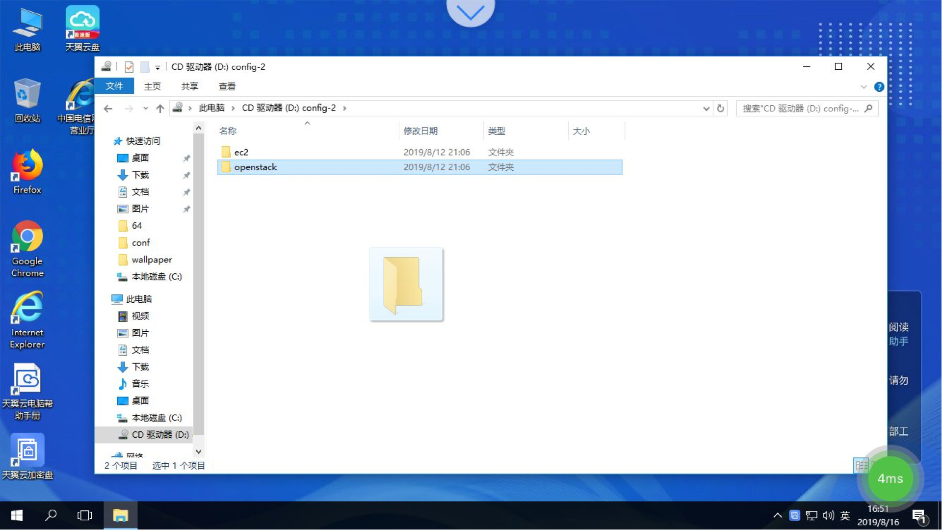
Task: Open the openstack folder
Action: (x=256, y=167)
